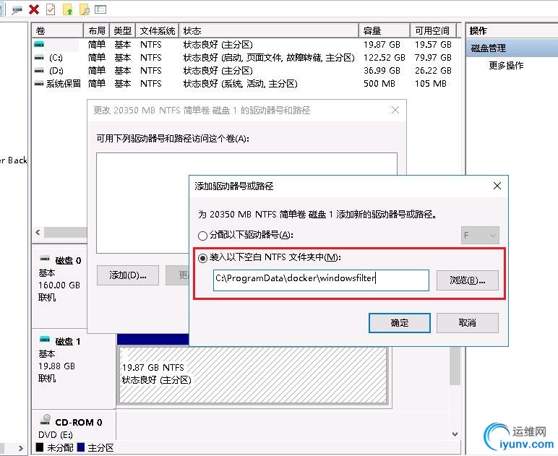Close the 添加驱动器号或路径 dialog
The height and width of the screenshot is (456, 558).
(x=497, y=186)
